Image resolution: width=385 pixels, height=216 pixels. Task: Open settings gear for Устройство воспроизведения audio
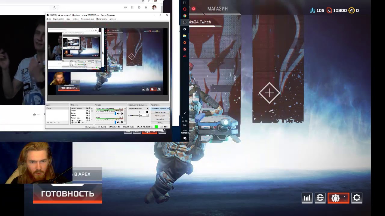pos(122,113)
